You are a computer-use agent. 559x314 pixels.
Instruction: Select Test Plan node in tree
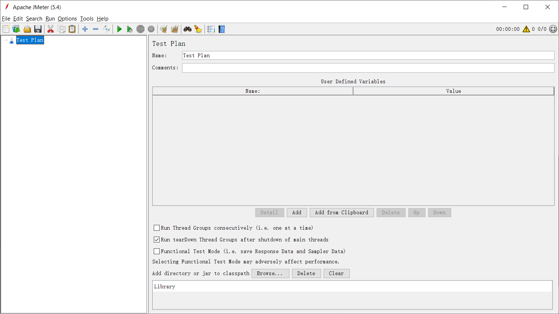click(30, 40)
